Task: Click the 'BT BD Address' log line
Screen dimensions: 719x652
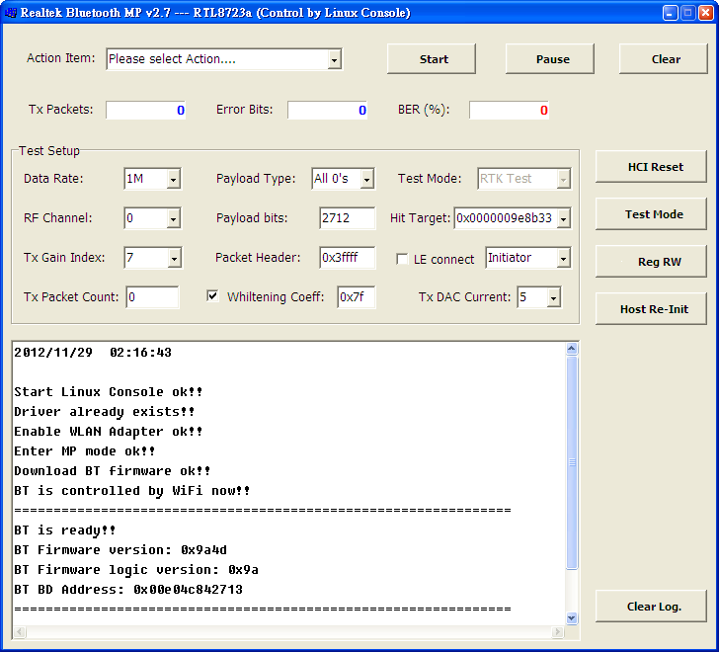Action: (x=128, y=589)
